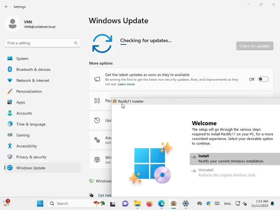Go to Accounts settings
280x210 pixels.
pyautogui.click(x=42, y=113)
